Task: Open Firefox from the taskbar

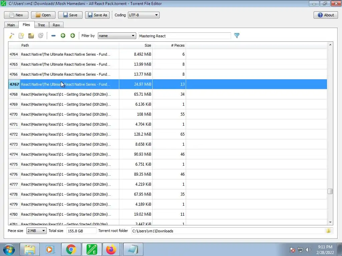Action: click(111, 249)
